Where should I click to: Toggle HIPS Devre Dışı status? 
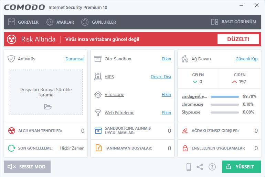[161, 77]
